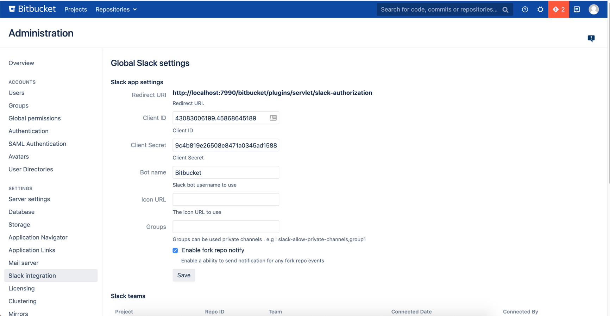Click the Team column header

[275, 311]
